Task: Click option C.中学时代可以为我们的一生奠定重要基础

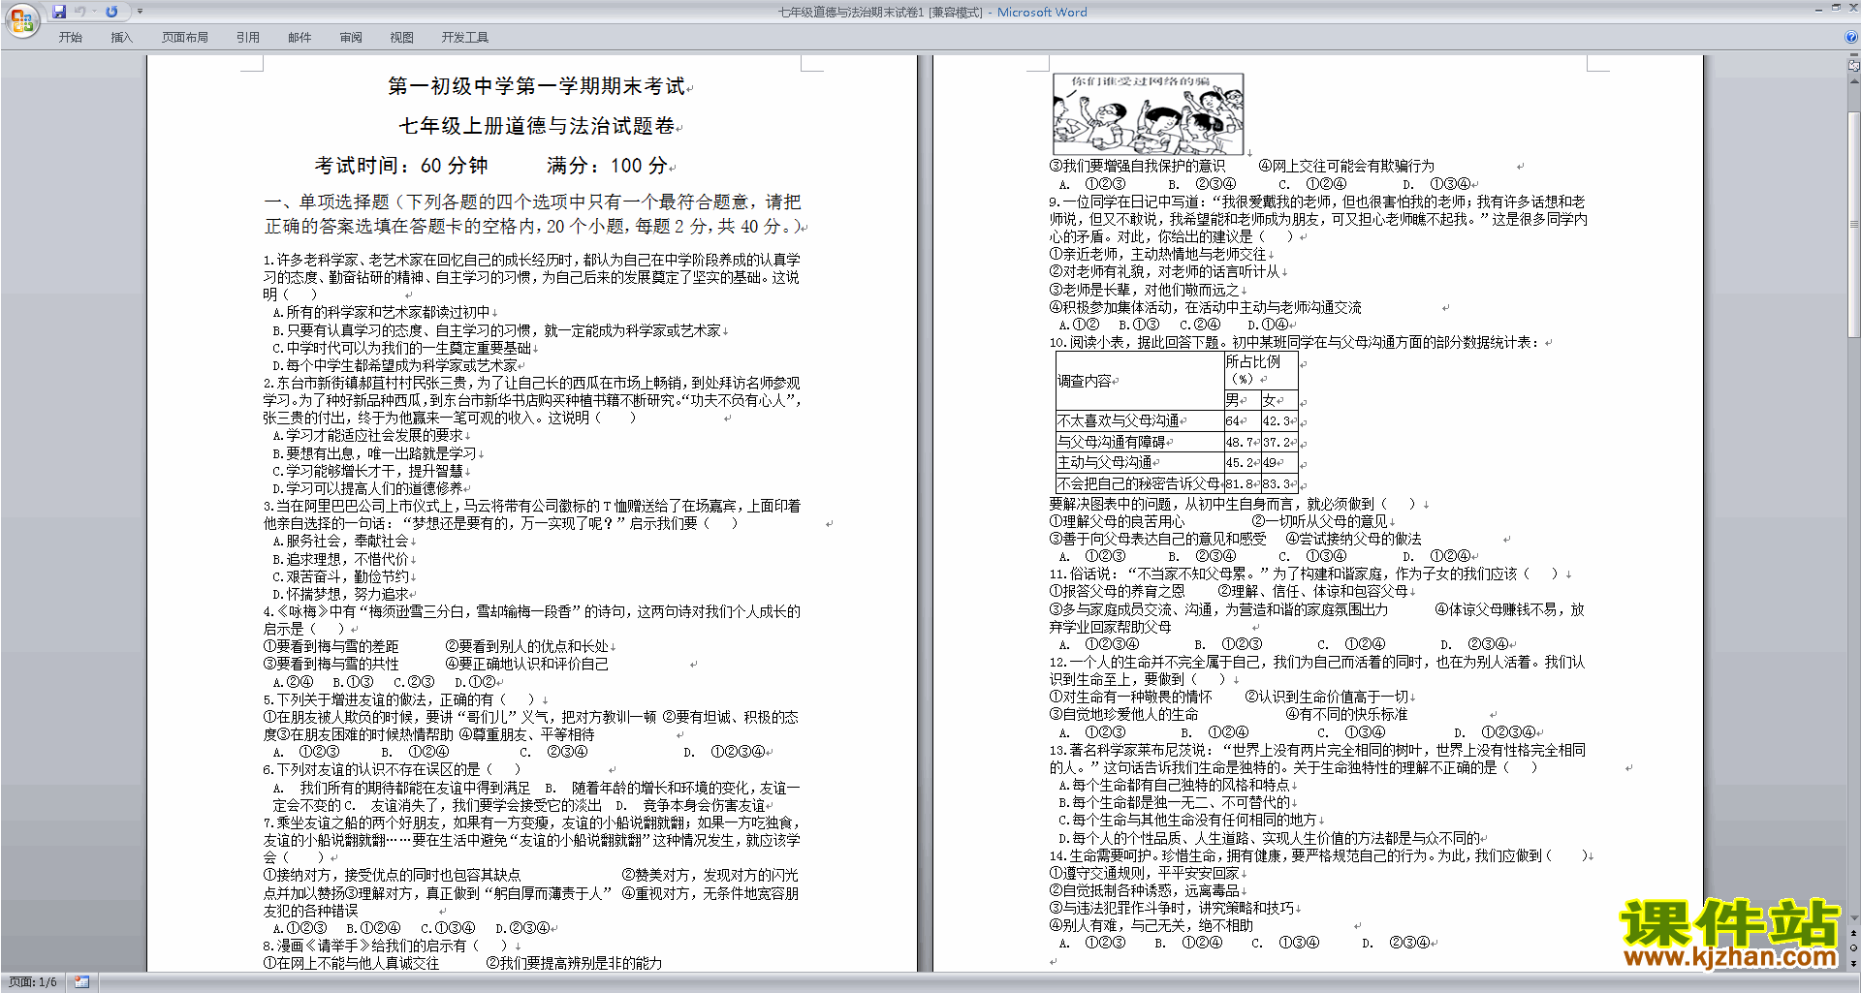Action: (x=401, y=348)
